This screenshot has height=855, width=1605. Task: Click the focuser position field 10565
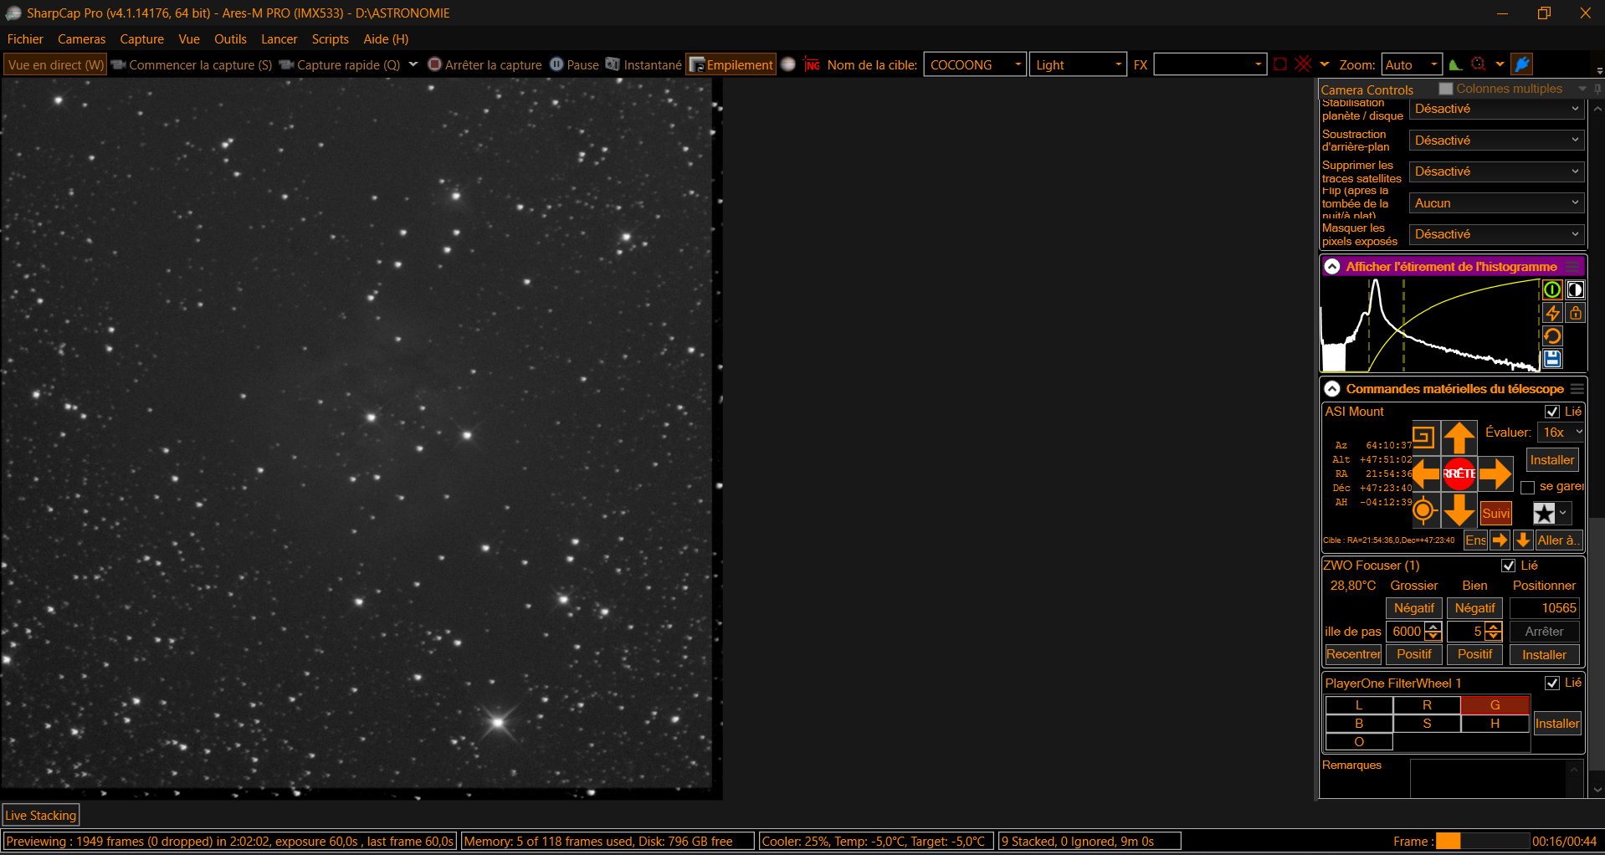click(x=1545, y=608)
